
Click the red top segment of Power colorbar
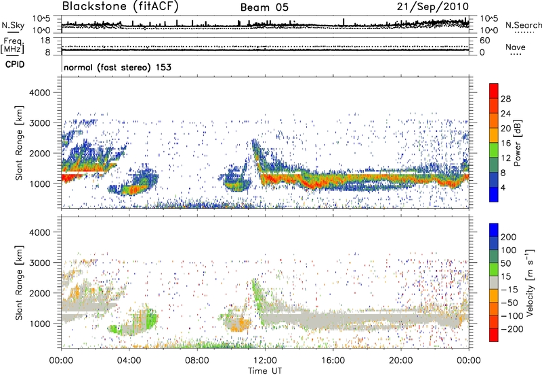pyautogui.click(x=494, y=91)
